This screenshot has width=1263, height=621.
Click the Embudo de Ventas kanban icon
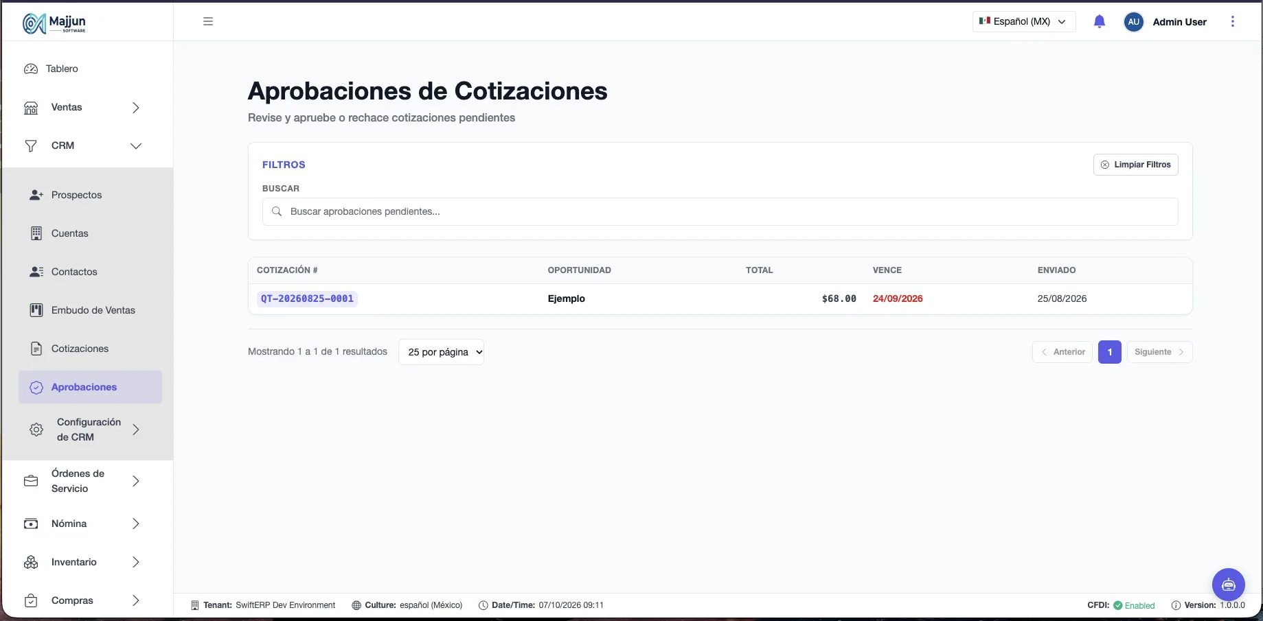tap(36, 310)
